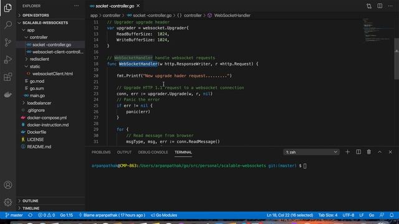Select terminal shell dropdown 1: zsh
Image resolution: width=399 pixels, height=224 pixels.
311,152
